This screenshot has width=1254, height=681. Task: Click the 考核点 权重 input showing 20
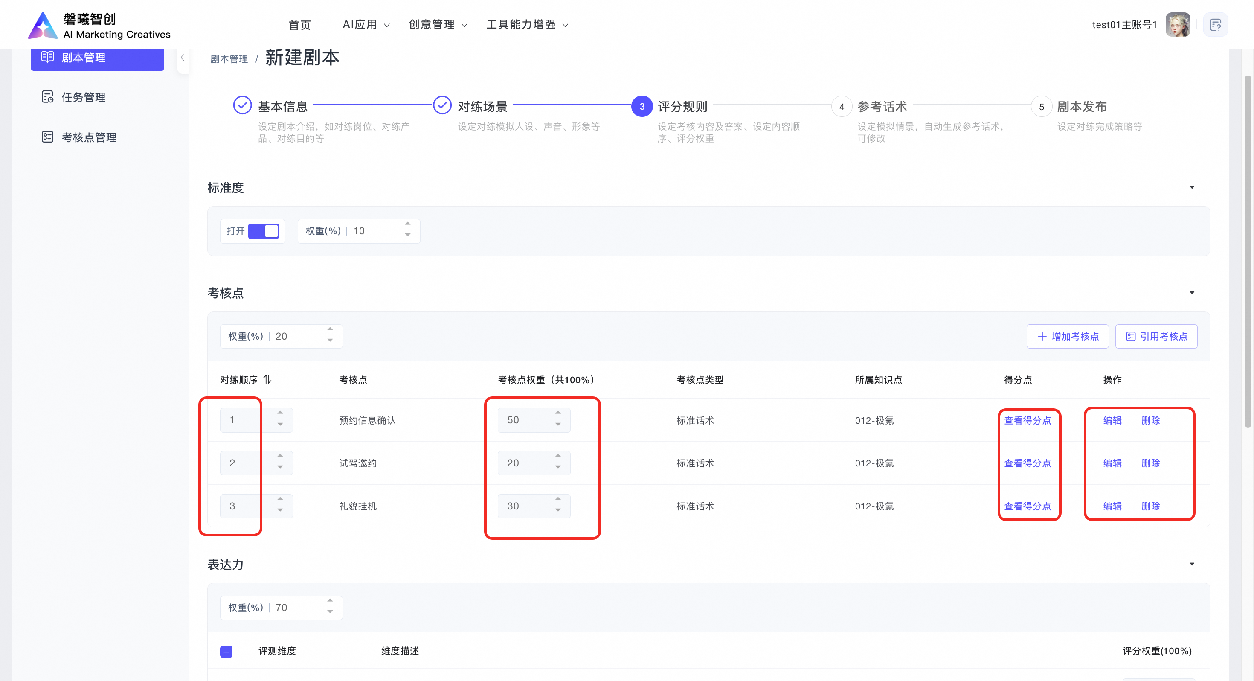tap(281, 336)
